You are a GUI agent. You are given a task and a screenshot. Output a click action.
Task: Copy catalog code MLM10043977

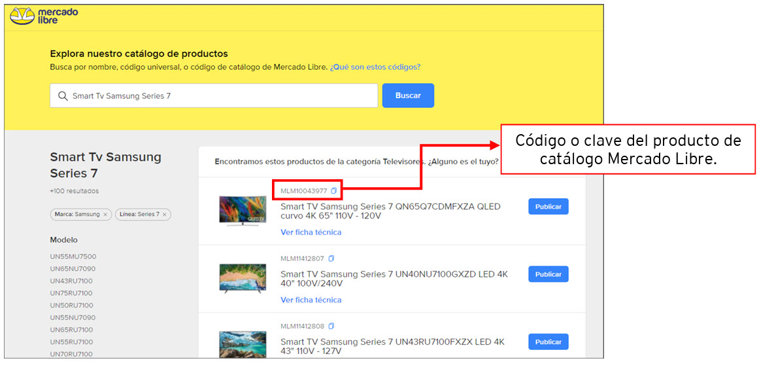pyautogui.click(x=333, y=191)
